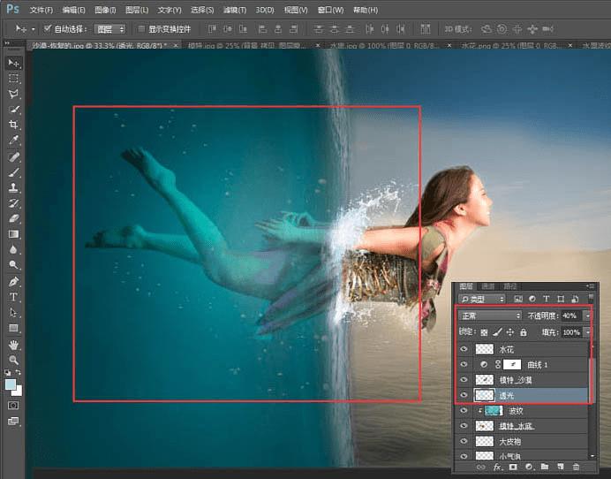Viewport: 611px width, 479px height.
Task: Enable the 显示变换控件 checkbox
Action: pos(141,28)
